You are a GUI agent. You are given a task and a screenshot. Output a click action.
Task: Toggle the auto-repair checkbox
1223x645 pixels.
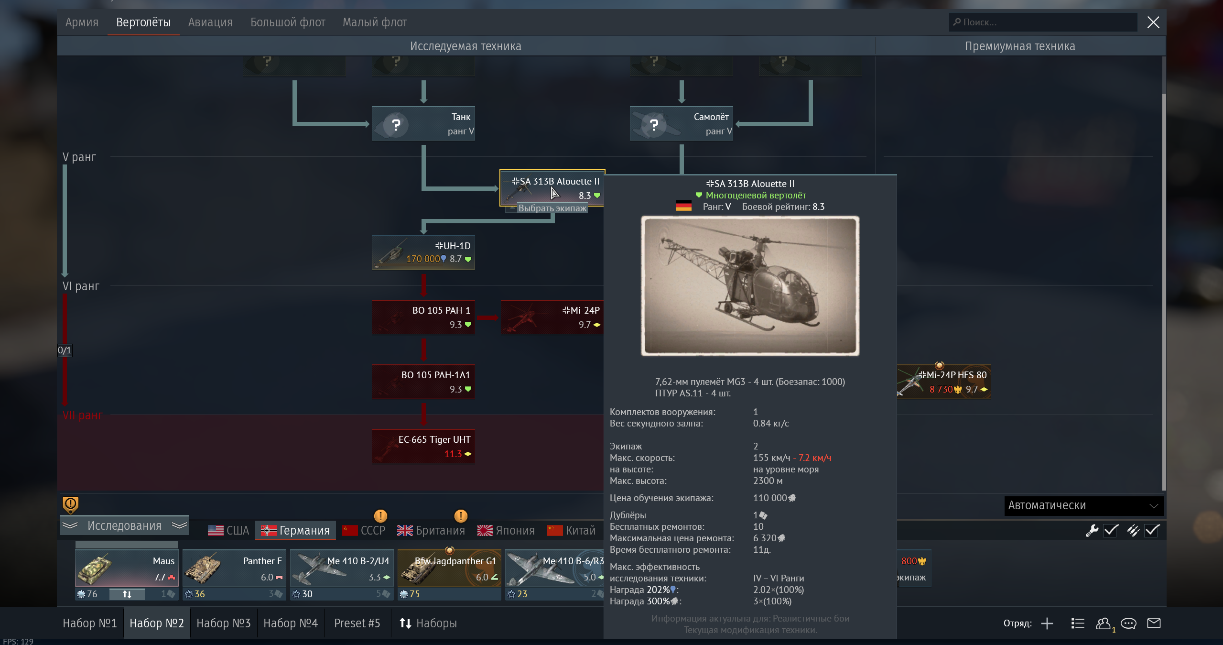click(x=1111, y=530)
